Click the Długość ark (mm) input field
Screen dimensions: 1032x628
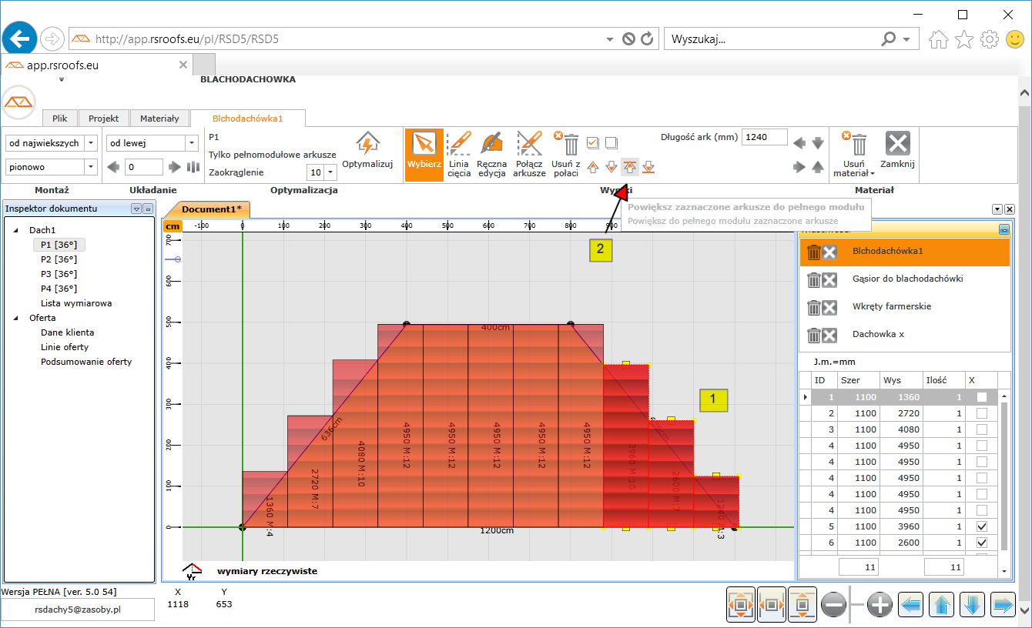pos(763,138)
